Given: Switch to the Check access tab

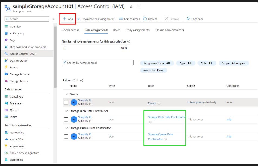Looking at the screenshot, I should pos(70,30).
